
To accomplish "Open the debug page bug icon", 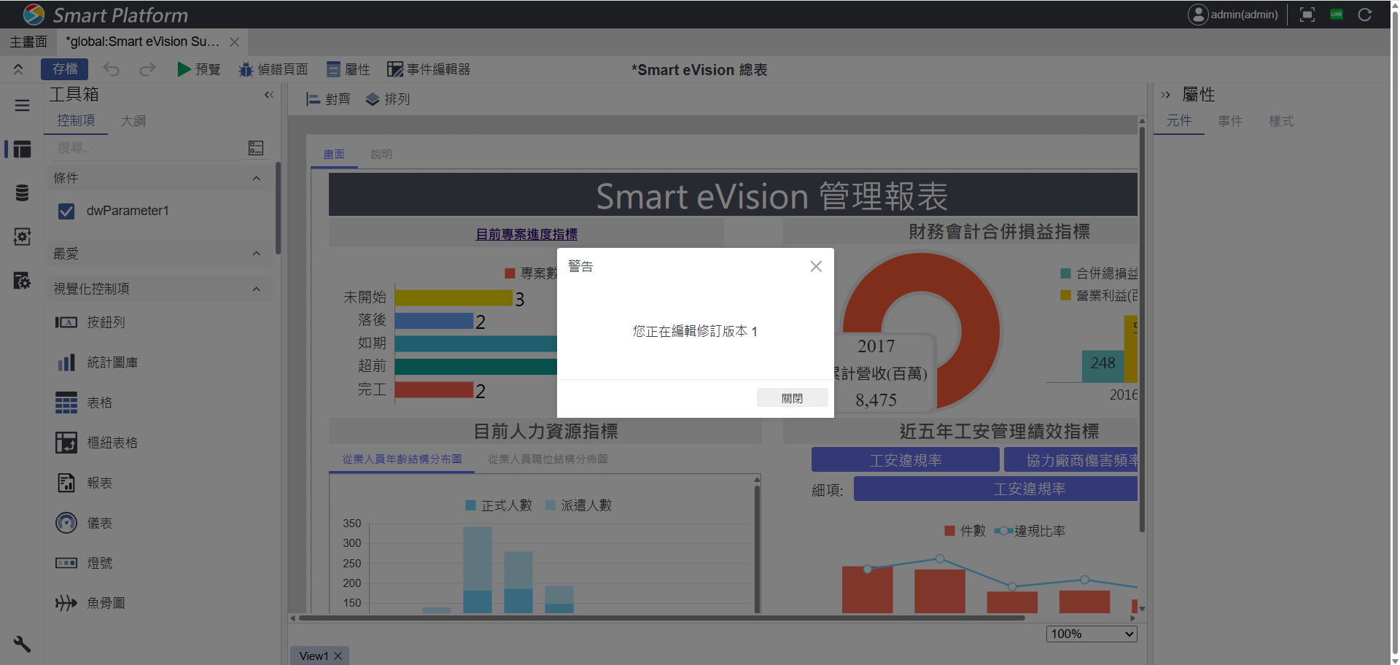I will tap(246, 69).
